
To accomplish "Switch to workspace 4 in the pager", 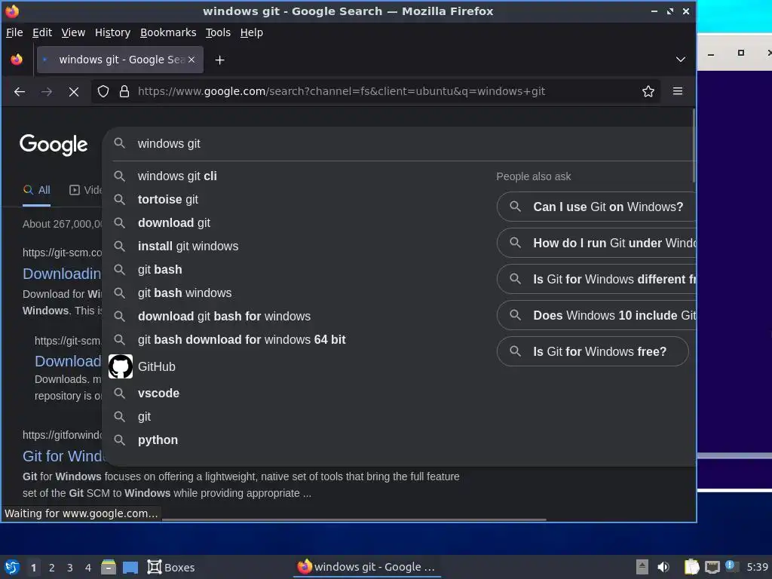I will 88,568.
